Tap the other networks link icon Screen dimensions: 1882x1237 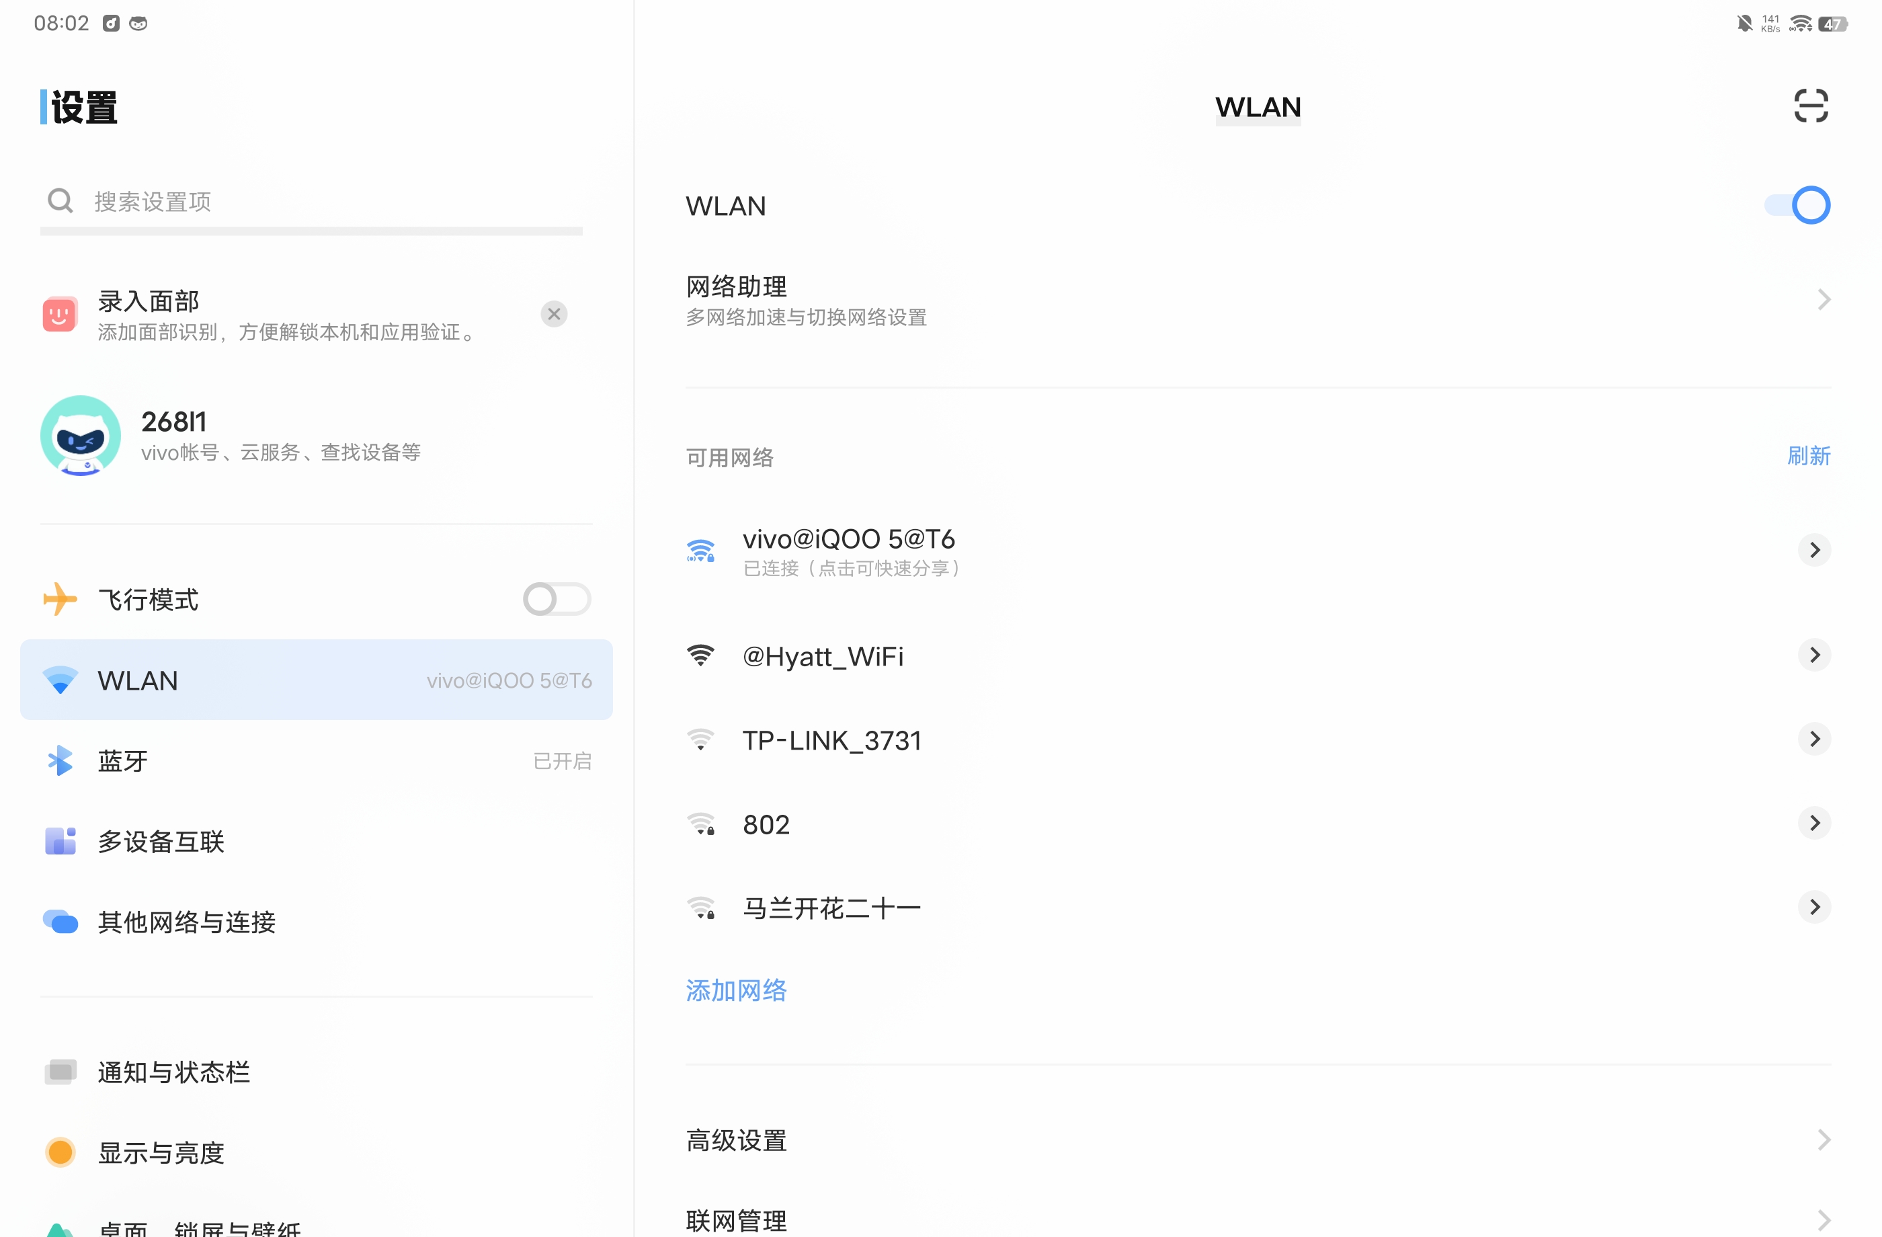pyautogui.click(x=60, y=922)
